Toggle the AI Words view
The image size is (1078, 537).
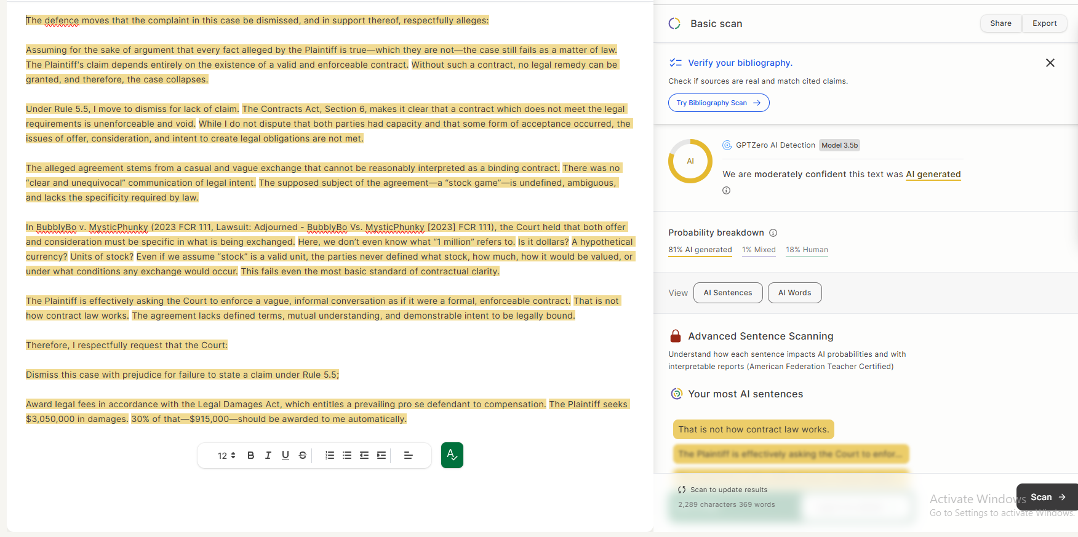[x=794, y=293]
